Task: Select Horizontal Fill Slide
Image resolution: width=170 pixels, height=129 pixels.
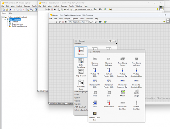Action: tap(95, 83)
